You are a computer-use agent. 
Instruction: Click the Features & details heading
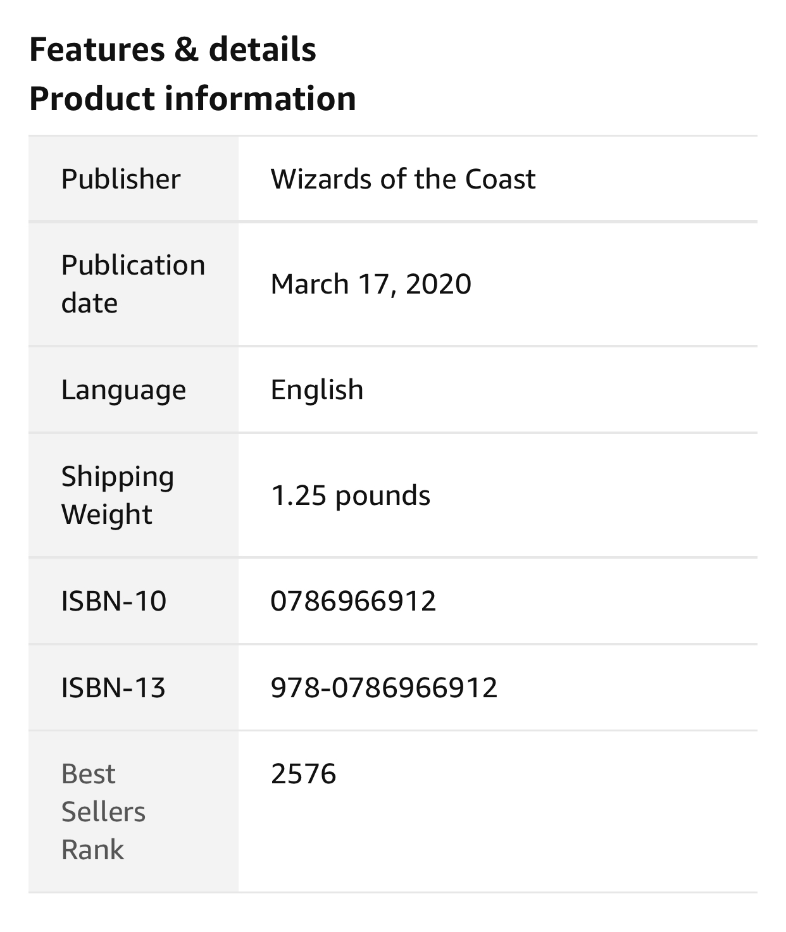coord(172,49)
